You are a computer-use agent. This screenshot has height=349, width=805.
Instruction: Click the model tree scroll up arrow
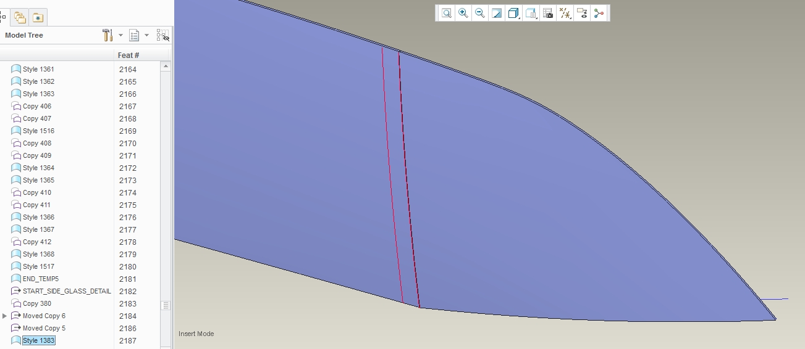point(166,67)
